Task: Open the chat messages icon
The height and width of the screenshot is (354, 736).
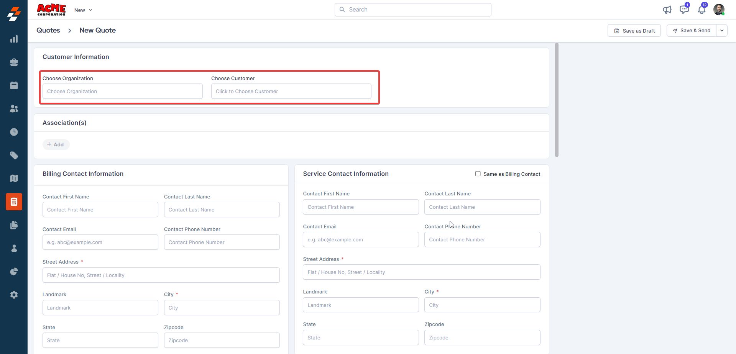Action: pos(684,10)
